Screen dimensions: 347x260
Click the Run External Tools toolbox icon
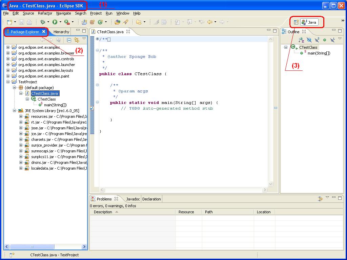[x=67, y=22]
